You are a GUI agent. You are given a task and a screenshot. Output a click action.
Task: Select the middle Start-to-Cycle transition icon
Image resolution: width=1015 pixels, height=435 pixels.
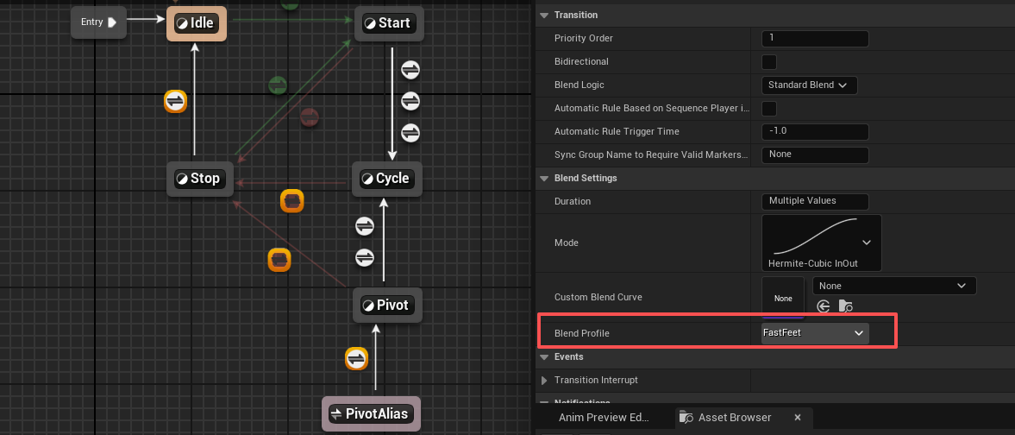(410, 100)
